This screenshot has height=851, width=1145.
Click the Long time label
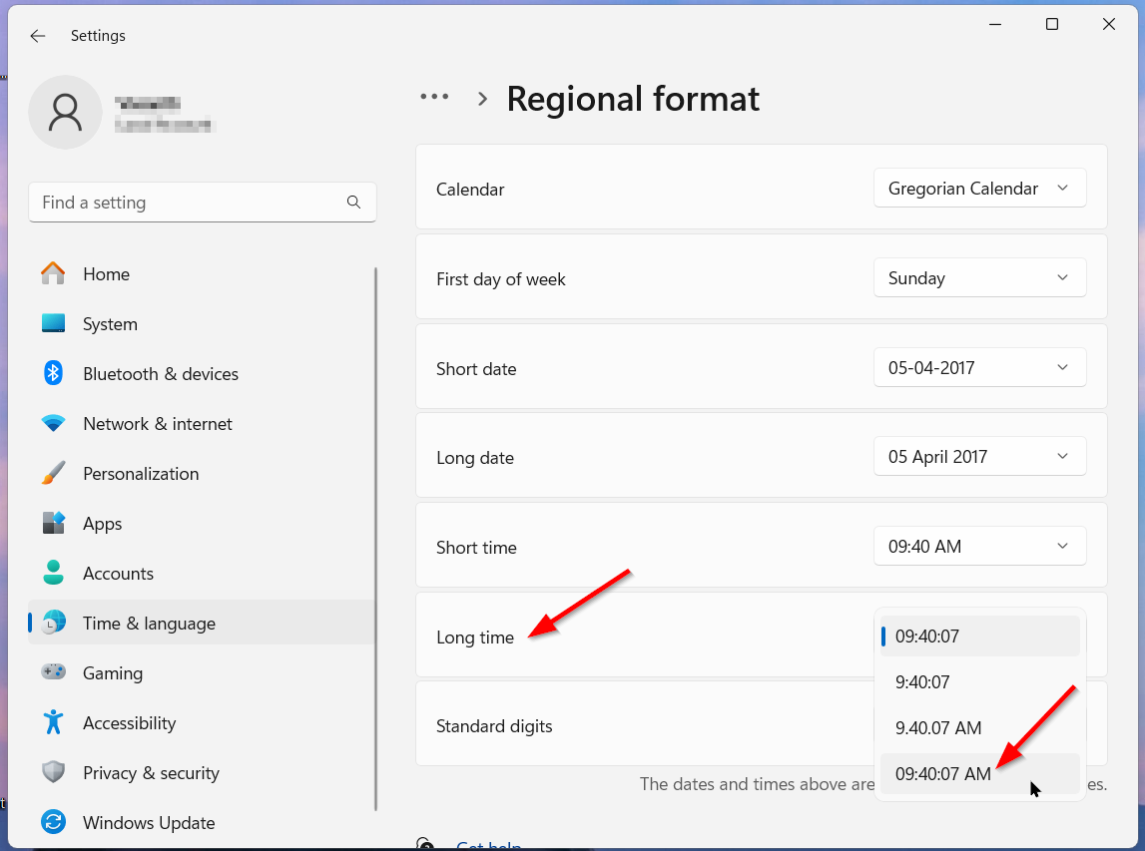pyautogui.click(x=474, y=638)
